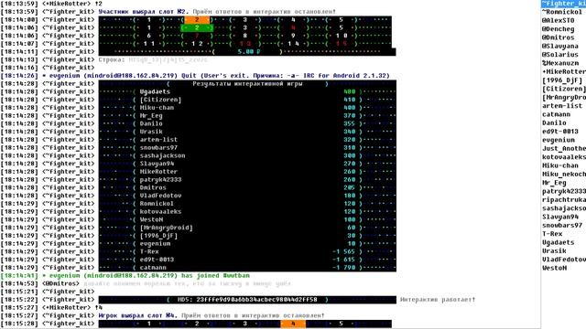Viewport: 586px width, 329px height.
Task: Select @Slavyana in the nick list
Action: 559,47
